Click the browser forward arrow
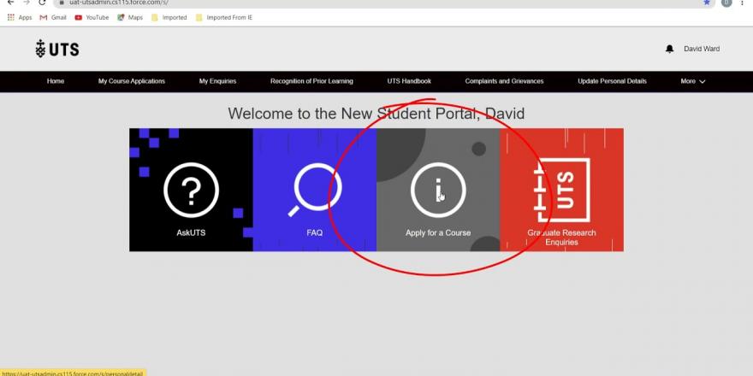This screenshot has height=376, width=753. coord(27,3)
